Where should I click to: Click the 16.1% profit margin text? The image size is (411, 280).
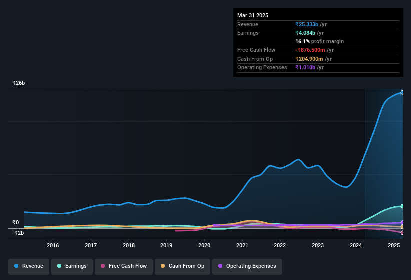pyautogui.click(x=319, y=41)
